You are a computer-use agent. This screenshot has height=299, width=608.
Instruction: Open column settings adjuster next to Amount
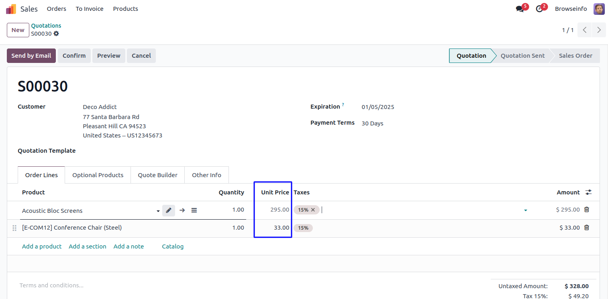click(588, 192)
